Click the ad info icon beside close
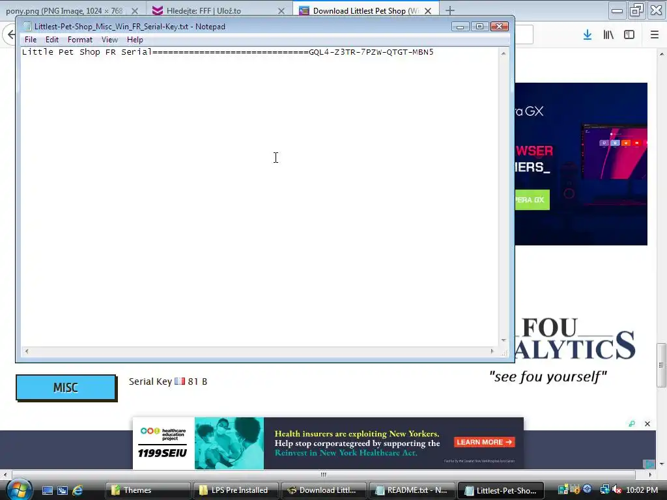 632,424
